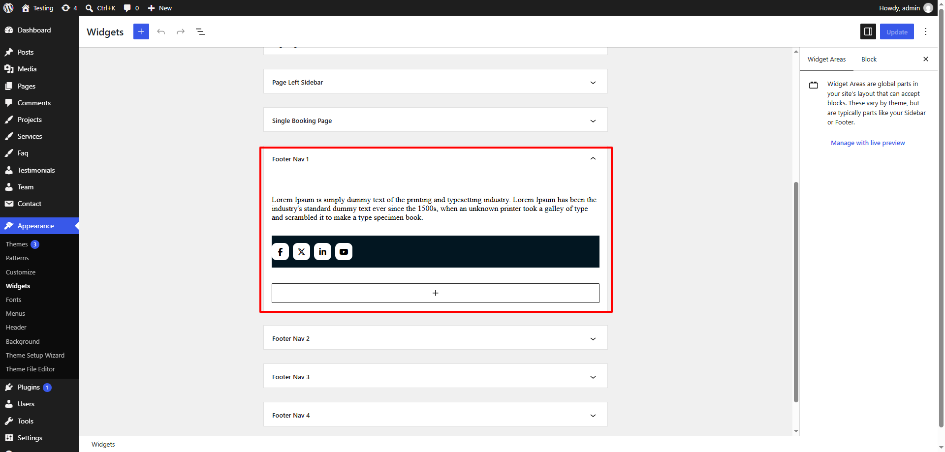Screen dimensions: 945x452
Task: Go to Background submenu
Action: (23, 341)
